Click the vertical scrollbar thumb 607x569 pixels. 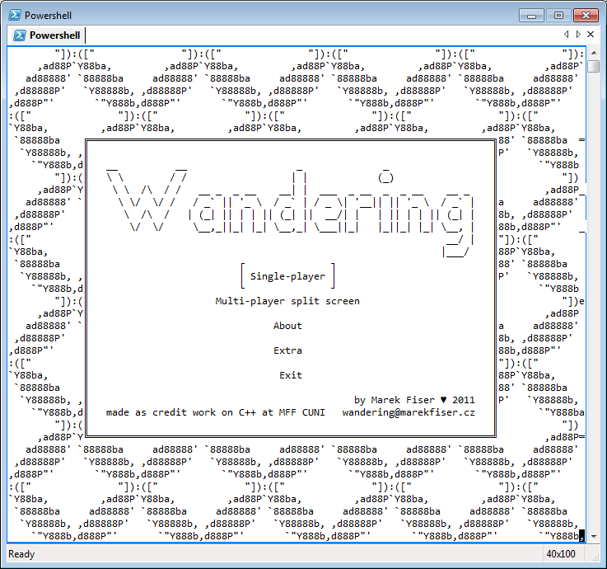[x=593, y=66]
